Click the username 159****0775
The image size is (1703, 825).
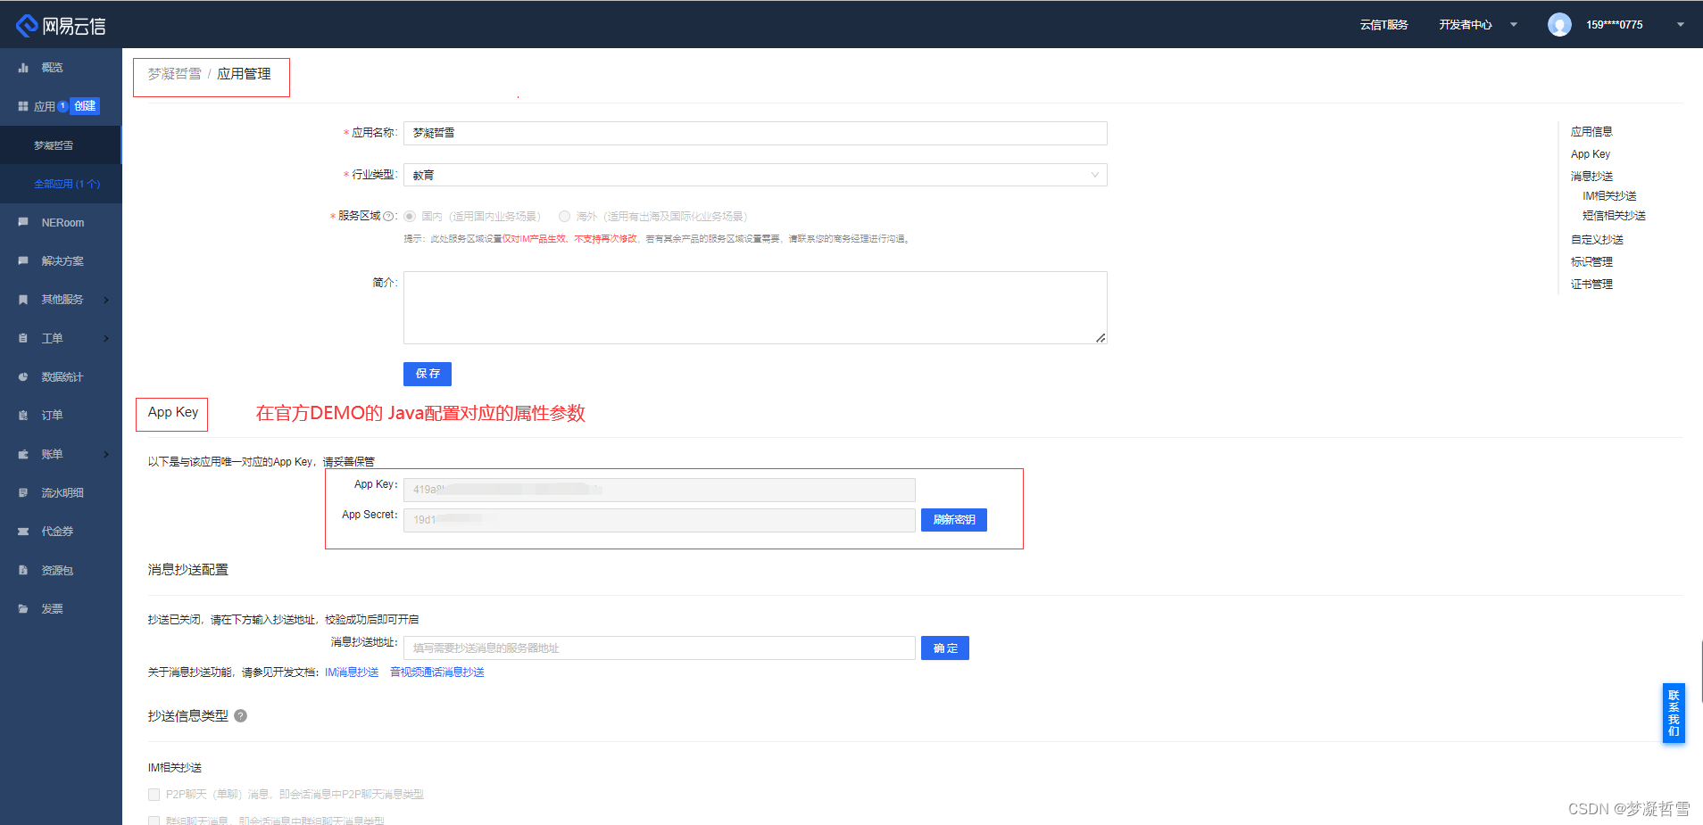[x=1614, y=25]
